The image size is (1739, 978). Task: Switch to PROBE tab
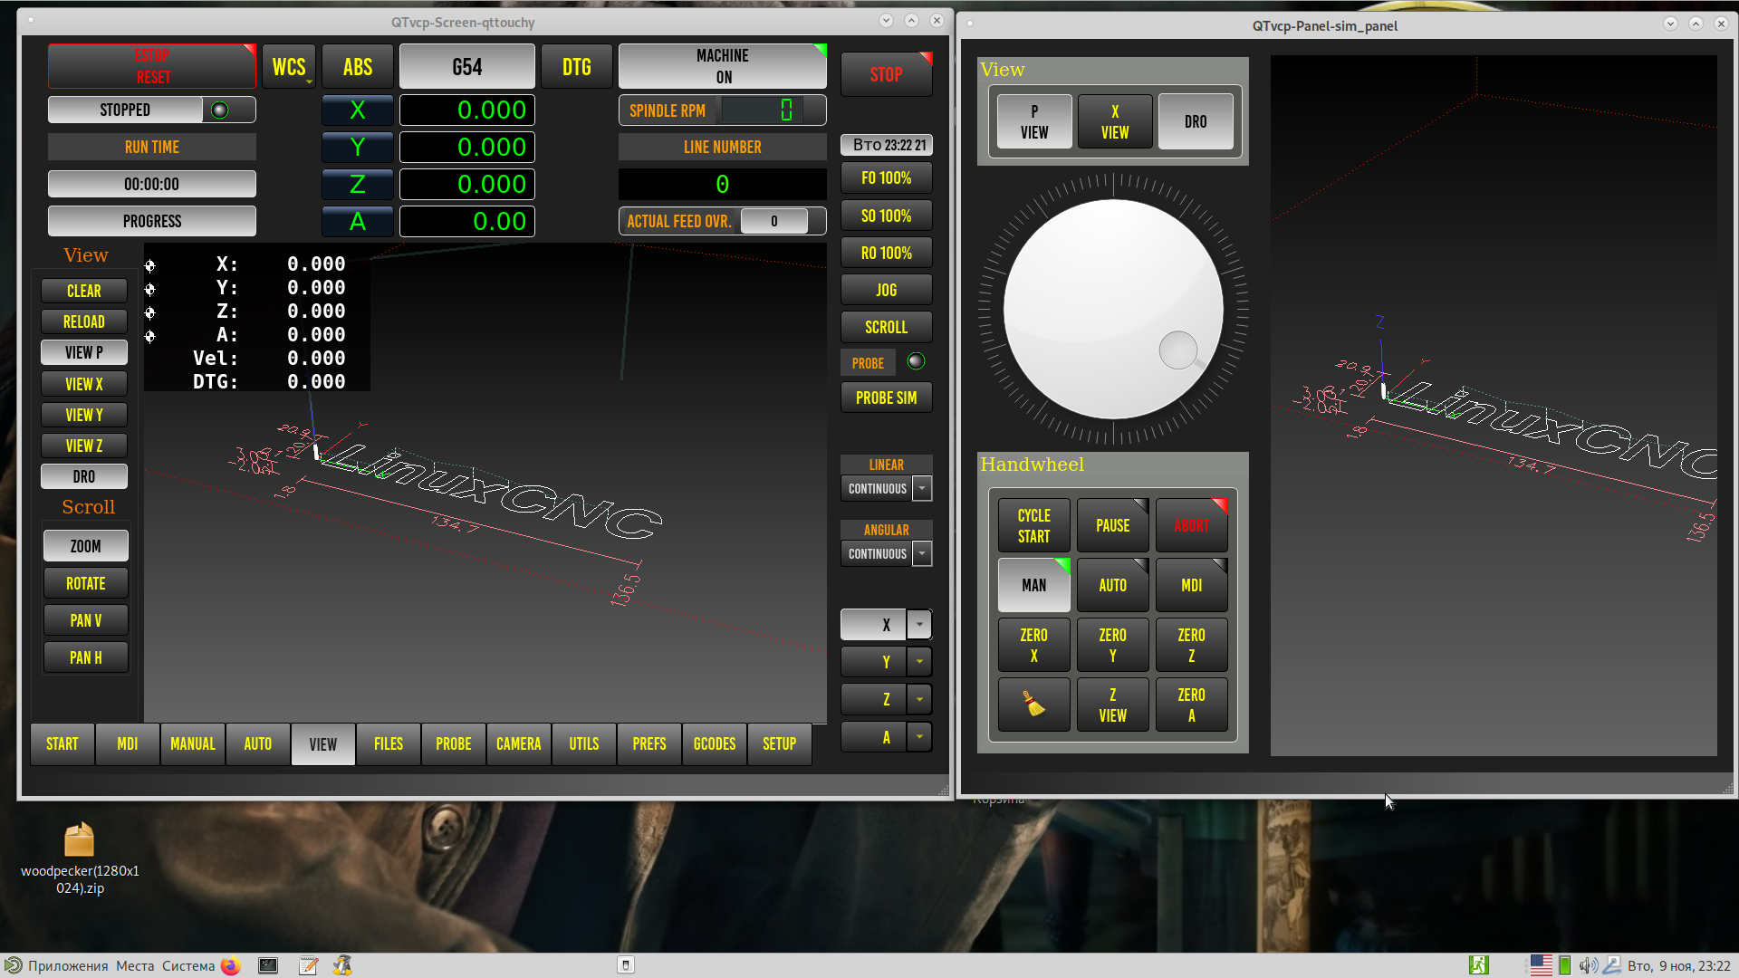coord(454,744)
